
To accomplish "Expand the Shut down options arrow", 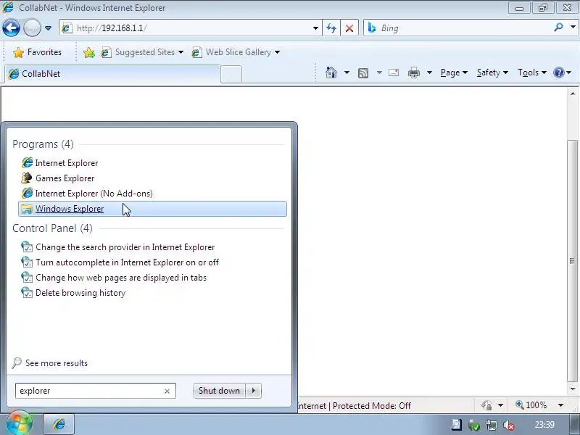I will [253, 391].
